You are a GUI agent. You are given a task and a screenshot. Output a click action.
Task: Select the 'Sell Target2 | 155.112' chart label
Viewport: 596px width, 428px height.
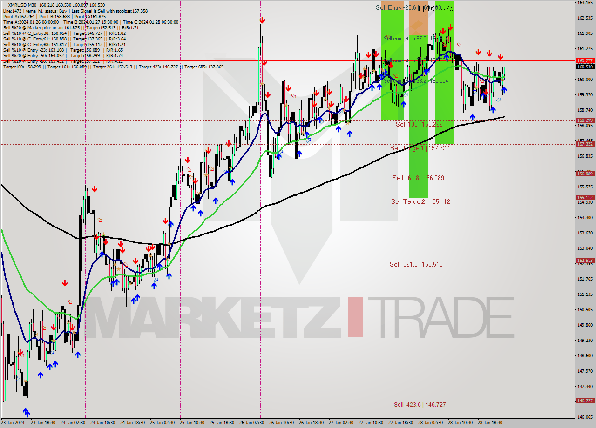pos(420,201)
